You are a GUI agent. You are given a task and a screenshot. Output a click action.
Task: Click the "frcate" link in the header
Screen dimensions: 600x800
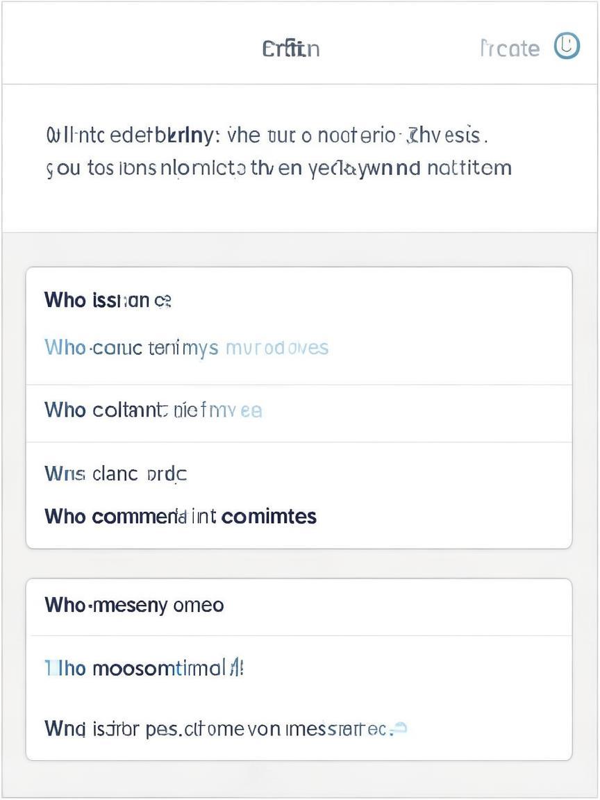point(510,49)
